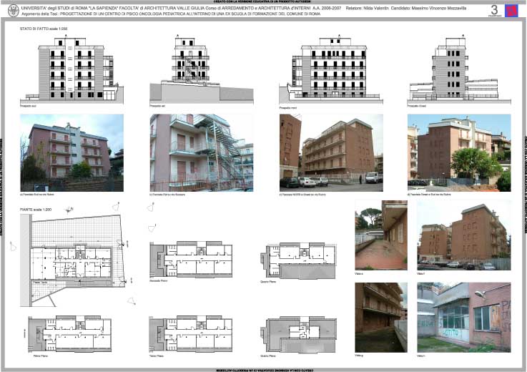Click the "Quarto Piano" label
527x372 pixels.
coord(268,282)
